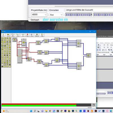Open the Options toolbar icon
Viewport: 113px width, 113px height.
click(x=37, y=35)
